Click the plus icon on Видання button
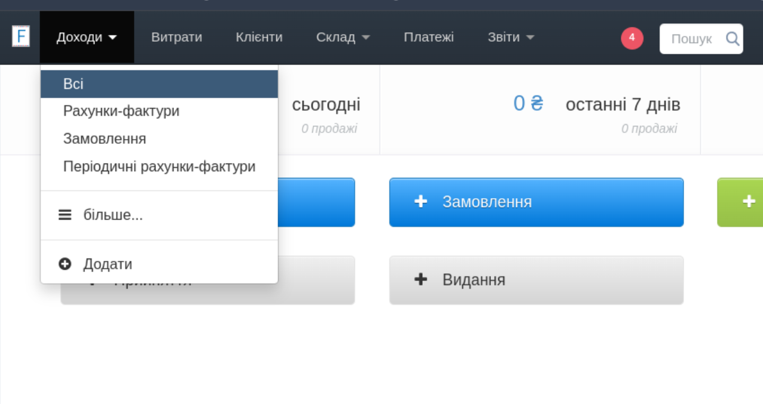763x404 pixels. click(x=421, y=279)
